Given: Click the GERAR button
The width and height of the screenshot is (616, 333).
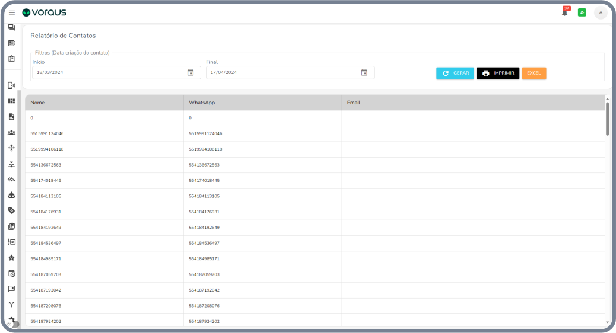Looking at the screenshot, I should [455, 73].
